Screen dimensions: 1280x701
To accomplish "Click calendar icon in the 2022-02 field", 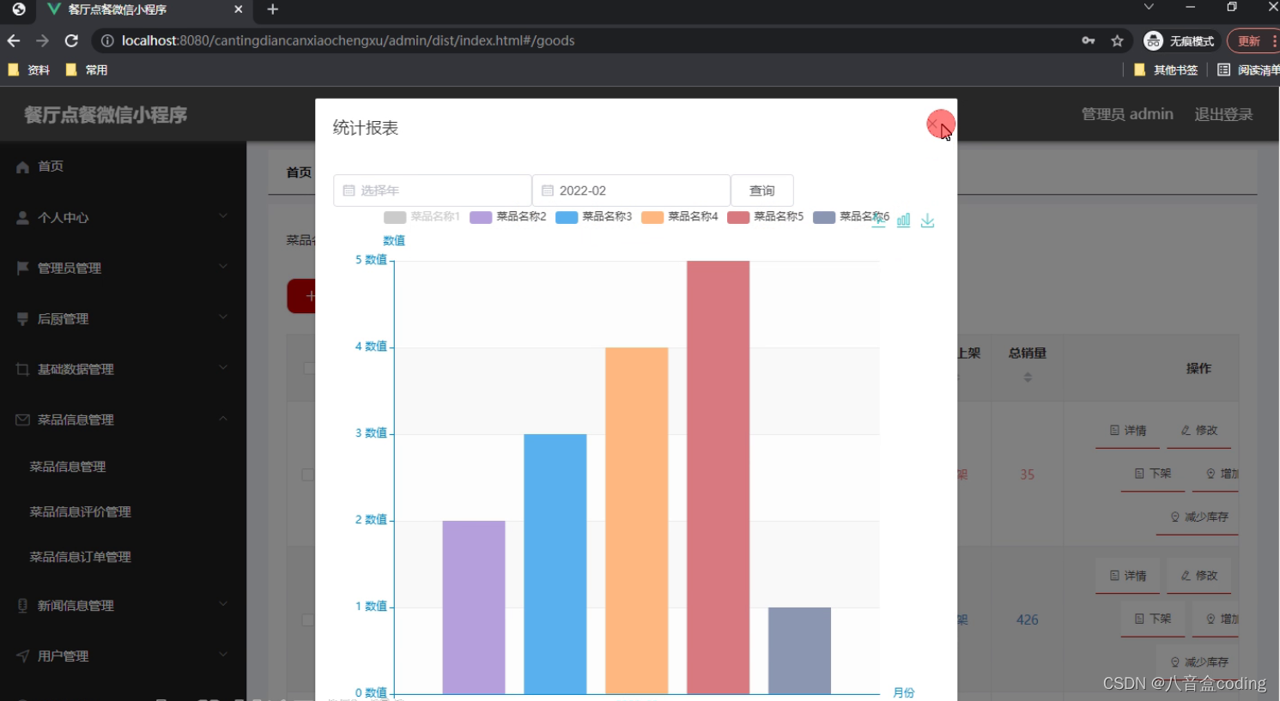I will tap(547, 190).
